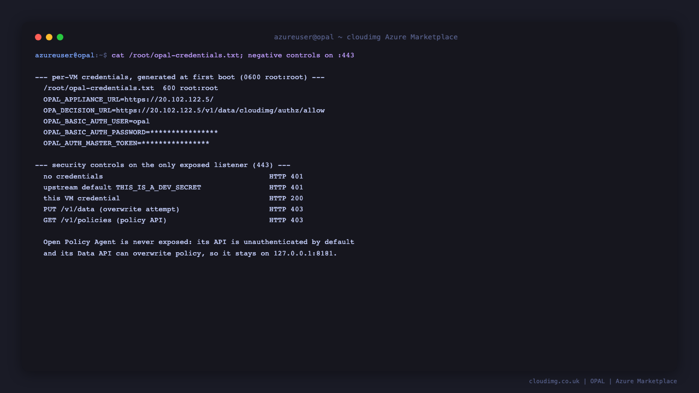The image size is (699, 393).
Task: Click the PUT /v1/data overwrite attempt label
Action: pos(111,209)
